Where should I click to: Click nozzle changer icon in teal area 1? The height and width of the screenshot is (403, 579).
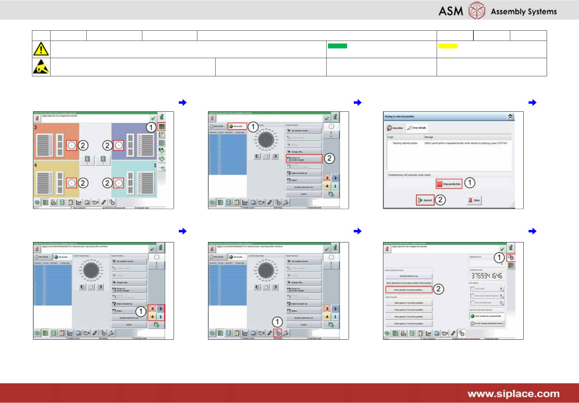point(119,183)
